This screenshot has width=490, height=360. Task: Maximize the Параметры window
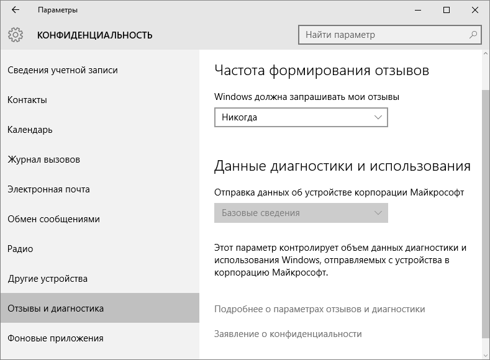[447, 10]
